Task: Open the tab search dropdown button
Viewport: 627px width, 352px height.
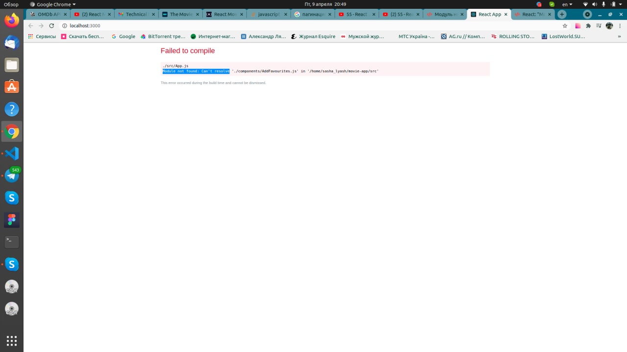Action: [x=587, y=14]
